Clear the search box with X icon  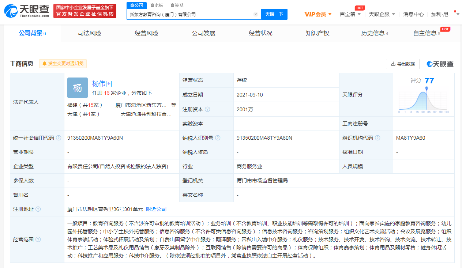256,15
